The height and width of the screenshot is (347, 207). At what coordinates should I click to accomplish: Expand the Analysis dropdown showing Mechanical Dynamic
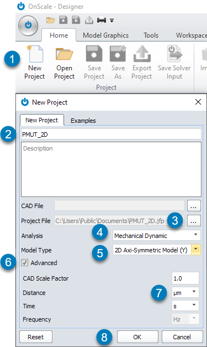156,235
